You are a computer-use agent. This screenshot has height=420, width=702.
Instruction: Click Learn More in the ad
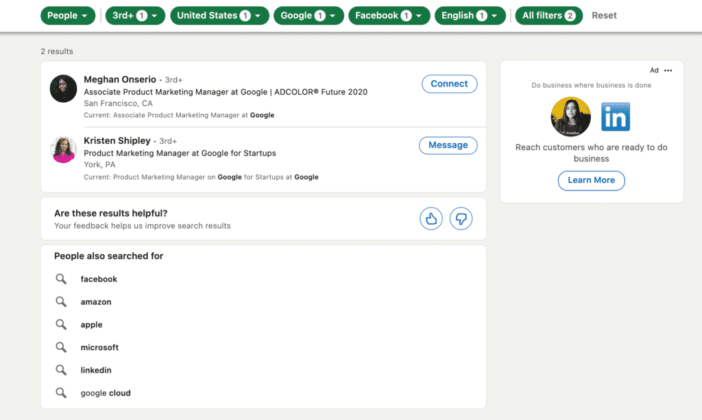tap(591, 180)
